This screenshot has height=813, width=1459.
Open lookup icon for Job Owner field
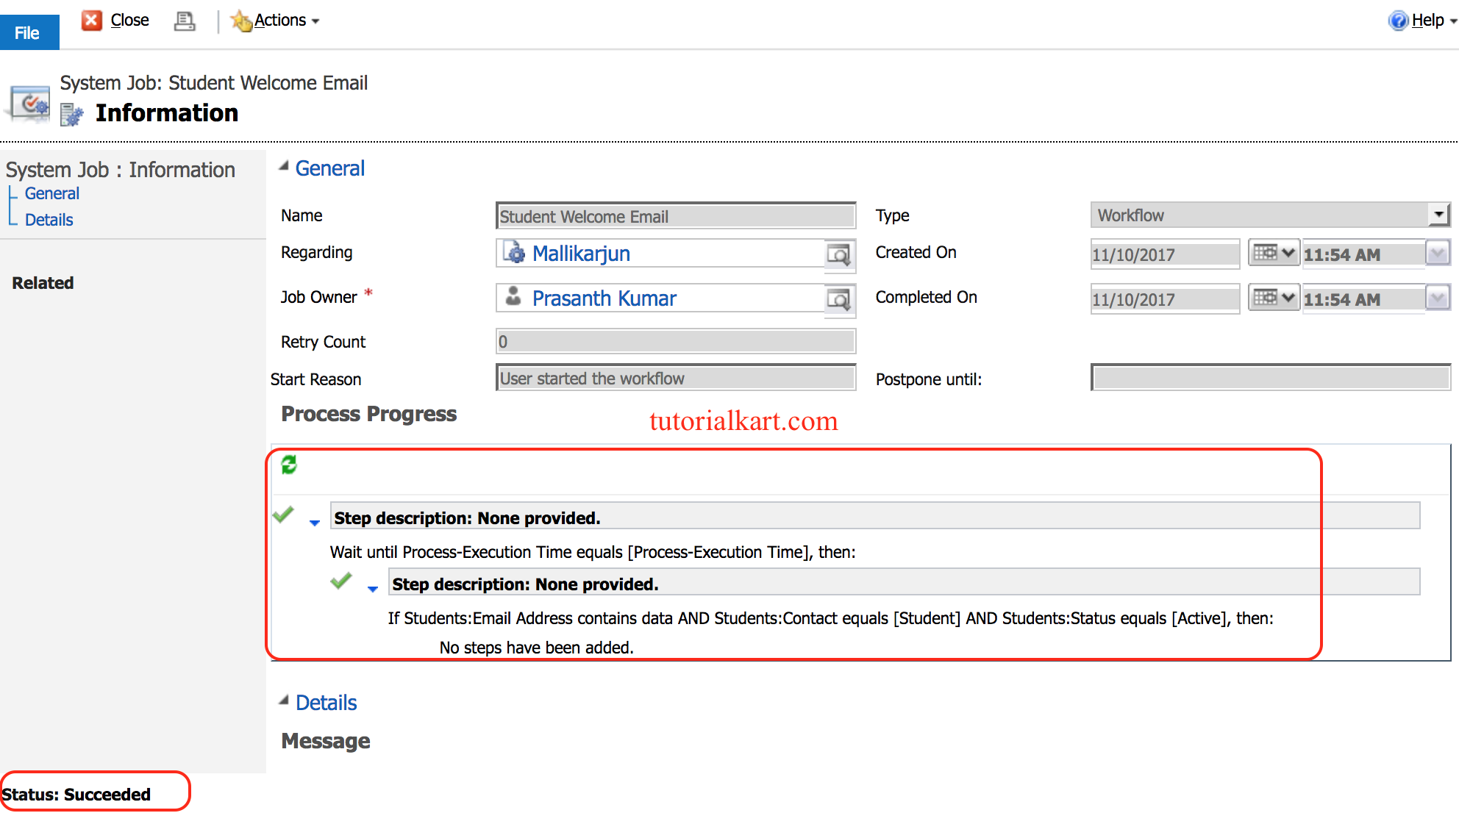[838, 299]
